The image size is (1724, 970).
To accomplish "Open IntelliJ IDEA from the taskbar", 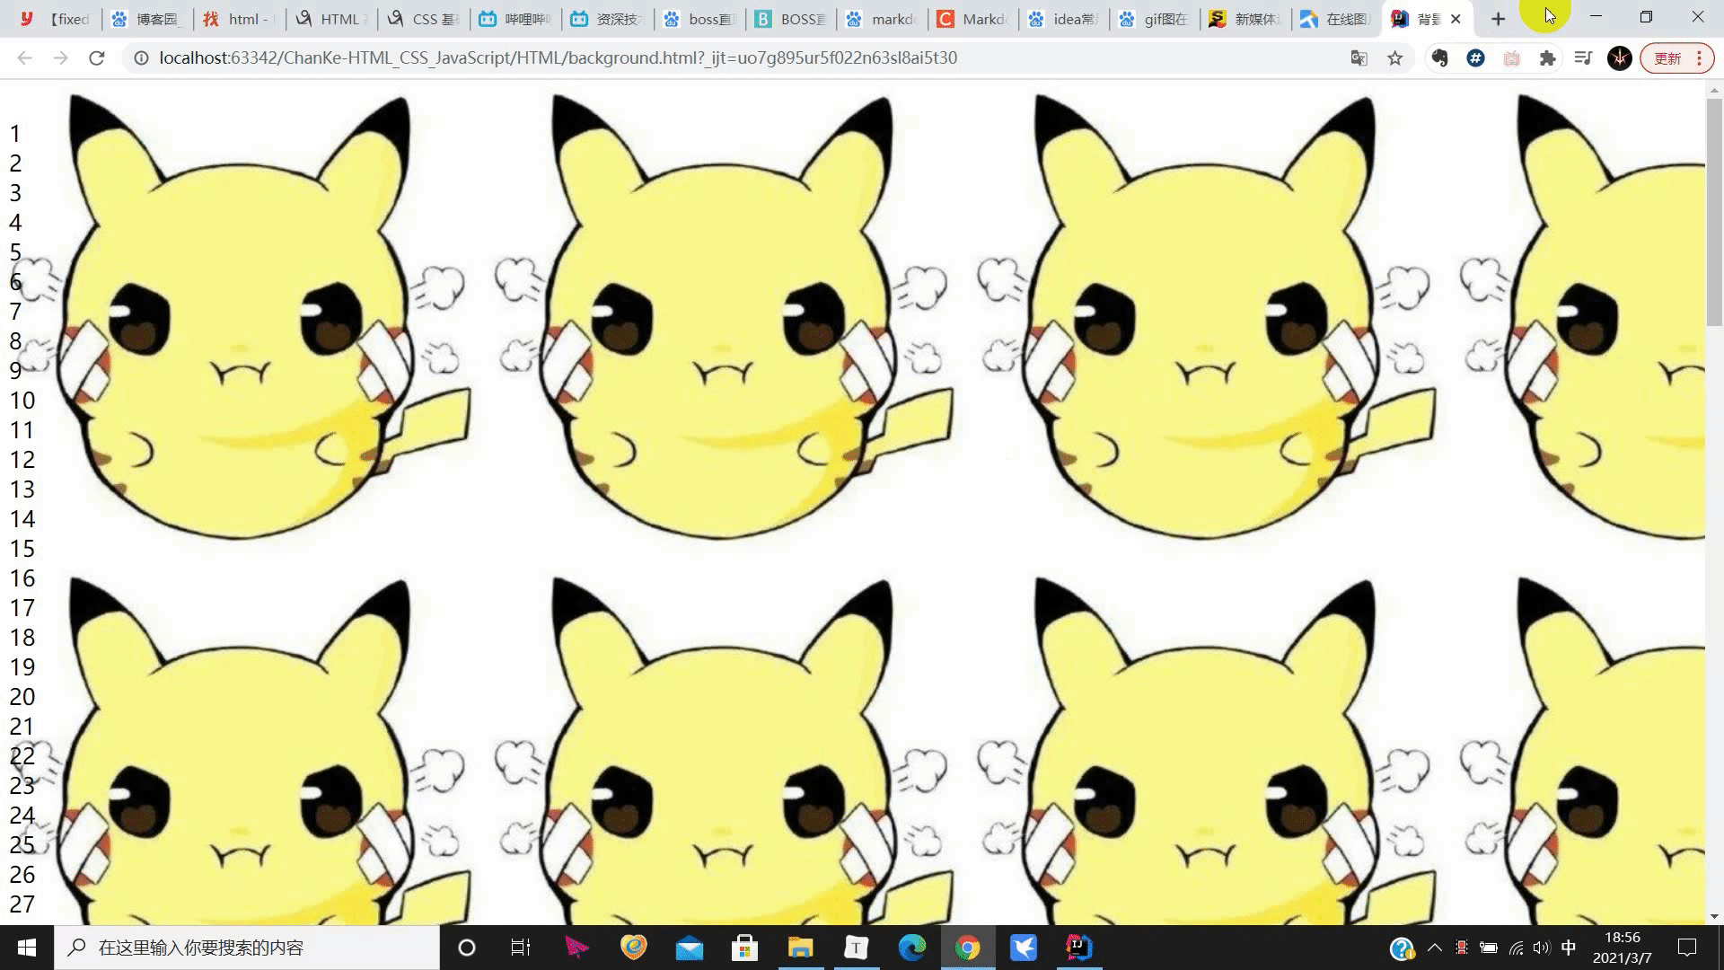I will 1078,948.
